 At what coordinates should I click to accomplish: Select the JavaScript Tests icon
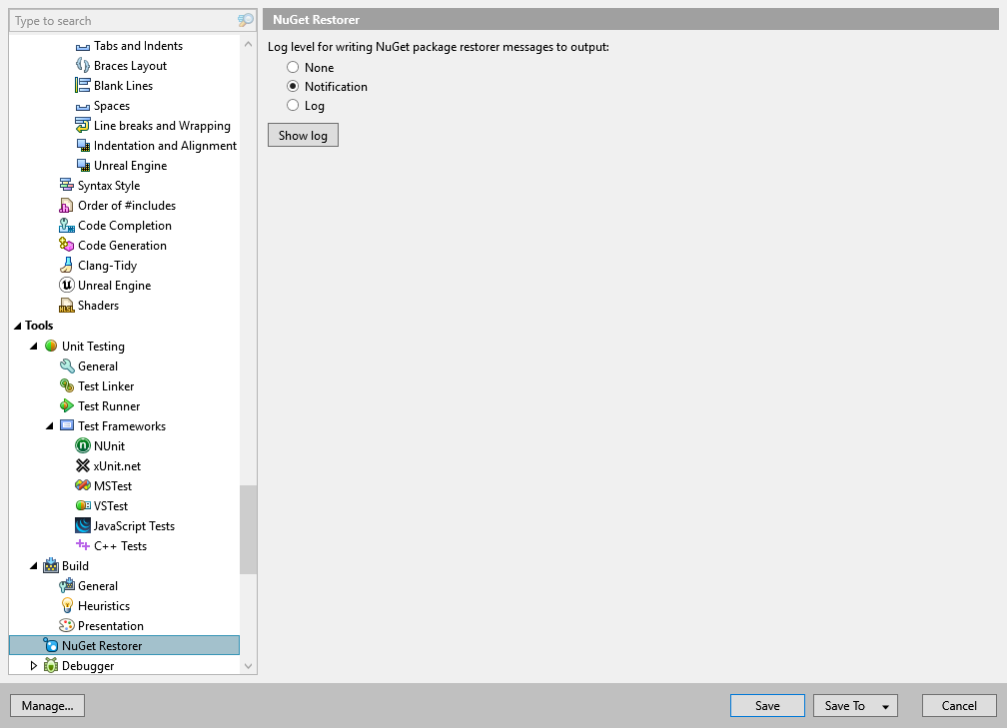click(x=82, y=525)
